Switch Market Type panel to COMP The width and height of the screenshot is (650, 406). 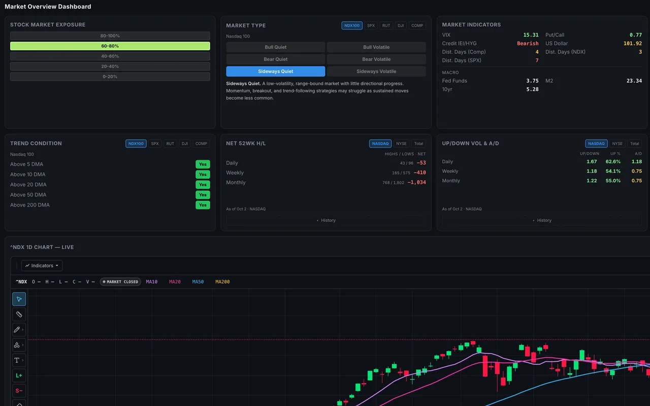click(x=417, y=25)
